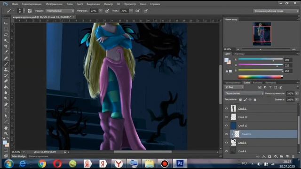The height and width of the screenshot is (169, 301).
Task: Open the layer opacity dropdown arrow
Action: [297, 93]
